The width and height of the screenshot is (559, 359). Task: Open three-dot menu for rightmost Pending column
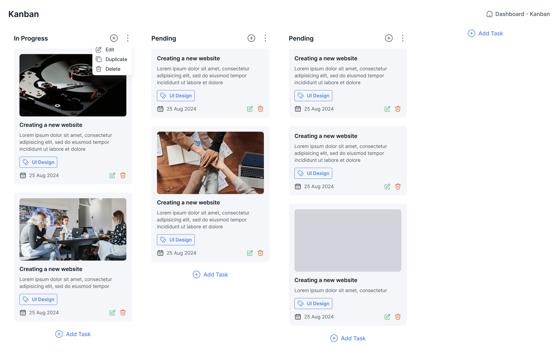[403, 38]
